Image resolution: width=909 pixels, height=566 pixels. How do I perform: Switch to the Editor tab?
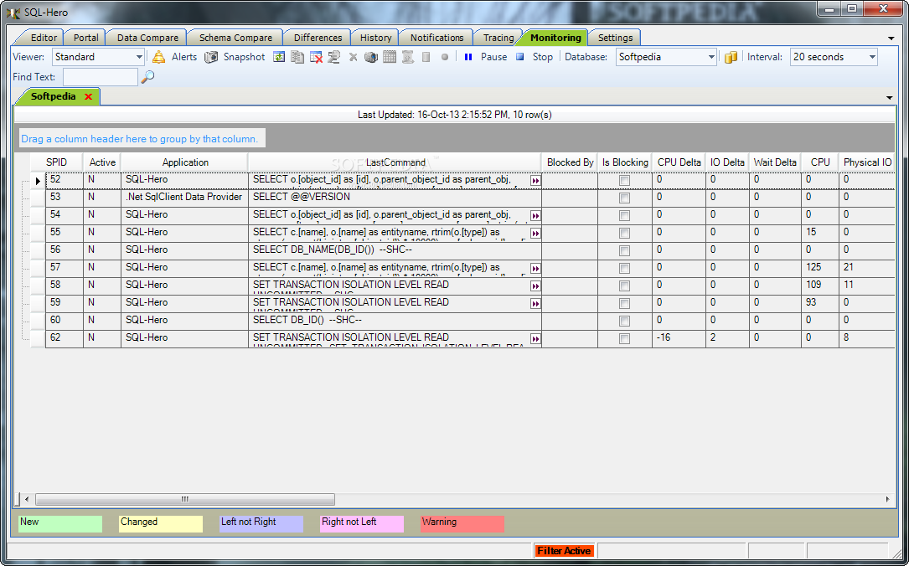pyautogui.click(x=44, y=38)
